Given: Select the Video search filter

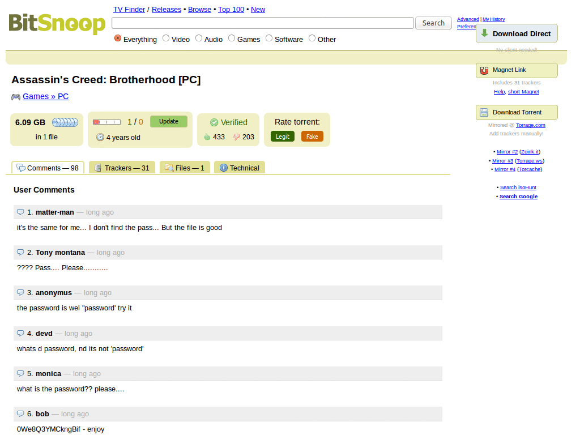Looking at the screenshot, I should coord(166,38).
